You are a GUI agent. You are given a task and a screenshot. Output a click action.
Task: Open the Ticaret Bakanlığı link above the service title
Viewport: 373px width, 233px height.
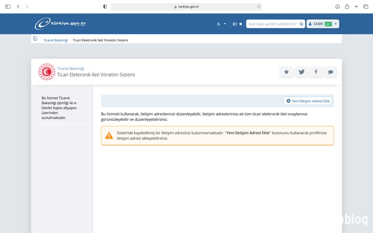coord(71,68)
